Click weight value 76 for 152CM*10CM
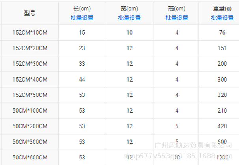 (222, 33)
